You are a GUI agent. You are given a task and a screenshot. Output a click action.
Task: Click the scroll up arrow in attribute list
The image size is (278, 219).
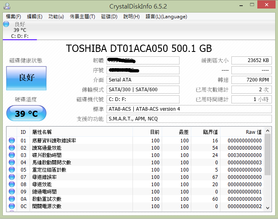click(268, 131)
